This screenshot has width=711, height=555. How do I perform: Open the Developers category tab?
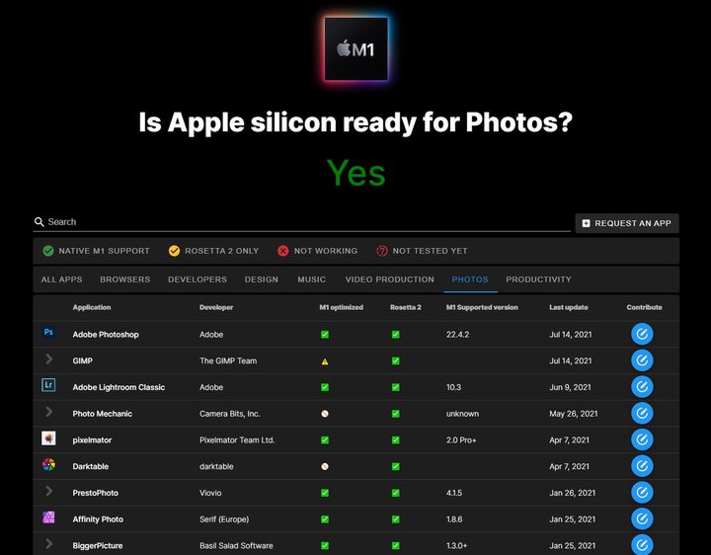197,279
